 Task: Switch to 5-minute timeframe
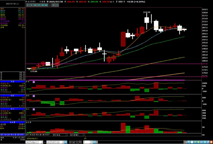click(x=31, y=5)
